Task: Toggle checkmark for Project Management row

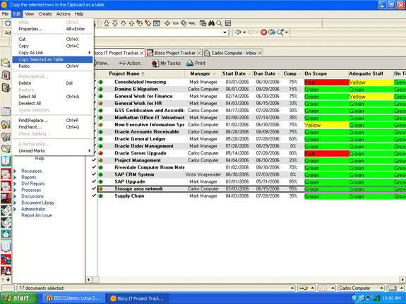Action: pos(94,160)
